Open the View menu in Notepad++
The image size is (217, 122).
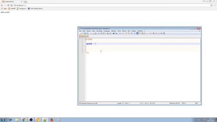point(94,31)
